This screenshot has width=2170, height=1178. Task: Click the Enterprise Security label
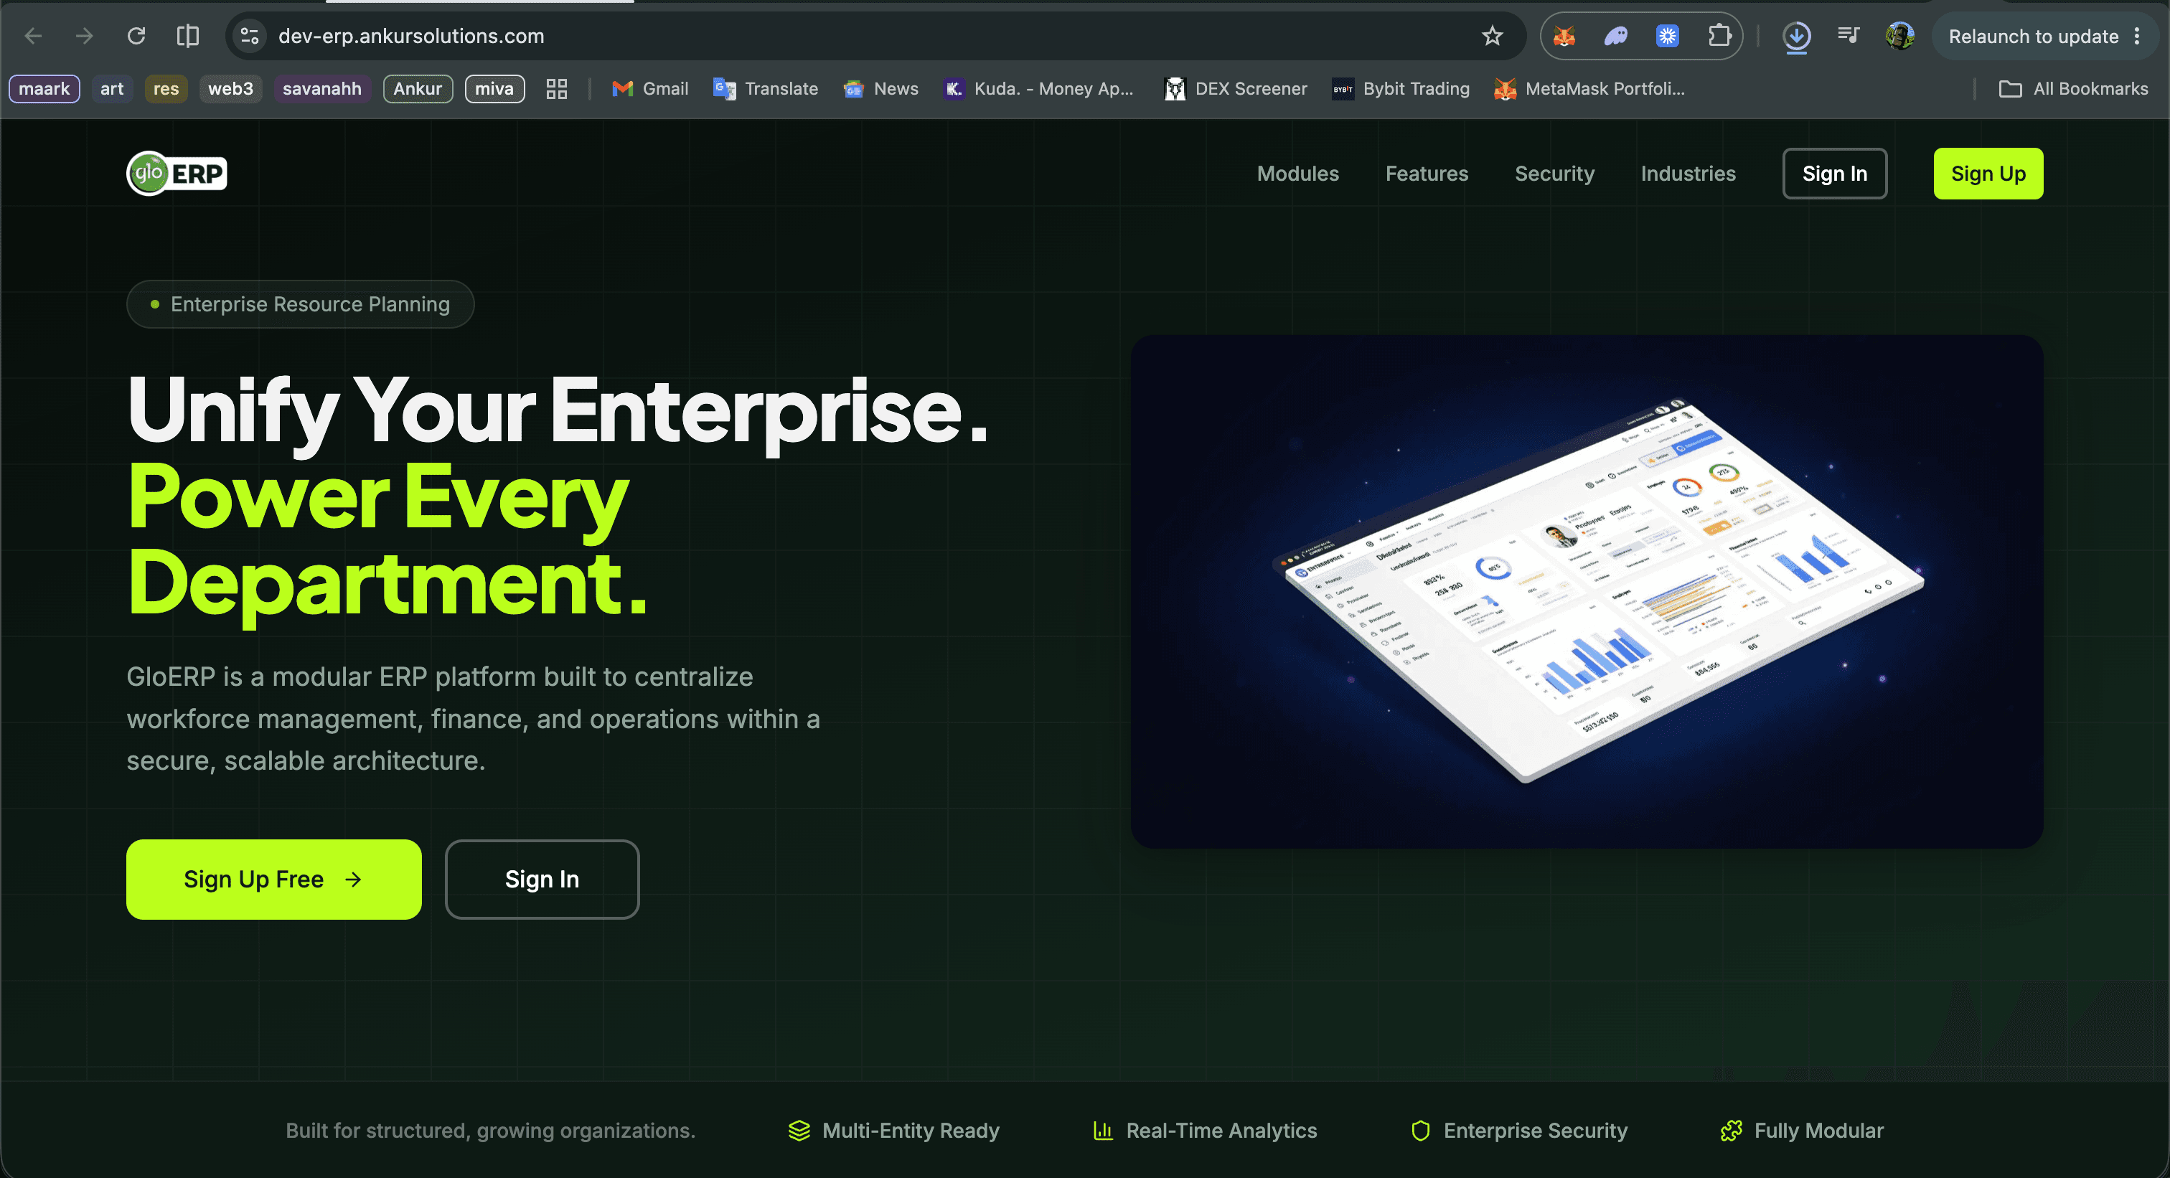(1536, 1131)
